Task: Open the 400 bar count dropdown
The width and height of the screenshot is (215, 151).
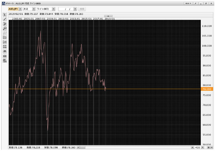Action: click(203, 148)
